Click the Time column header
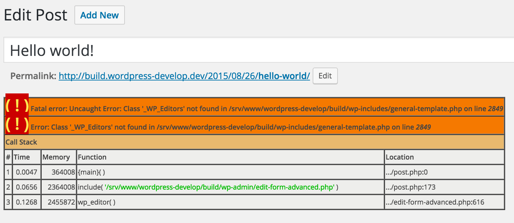The image size is (514, 223). click(22, 157)
